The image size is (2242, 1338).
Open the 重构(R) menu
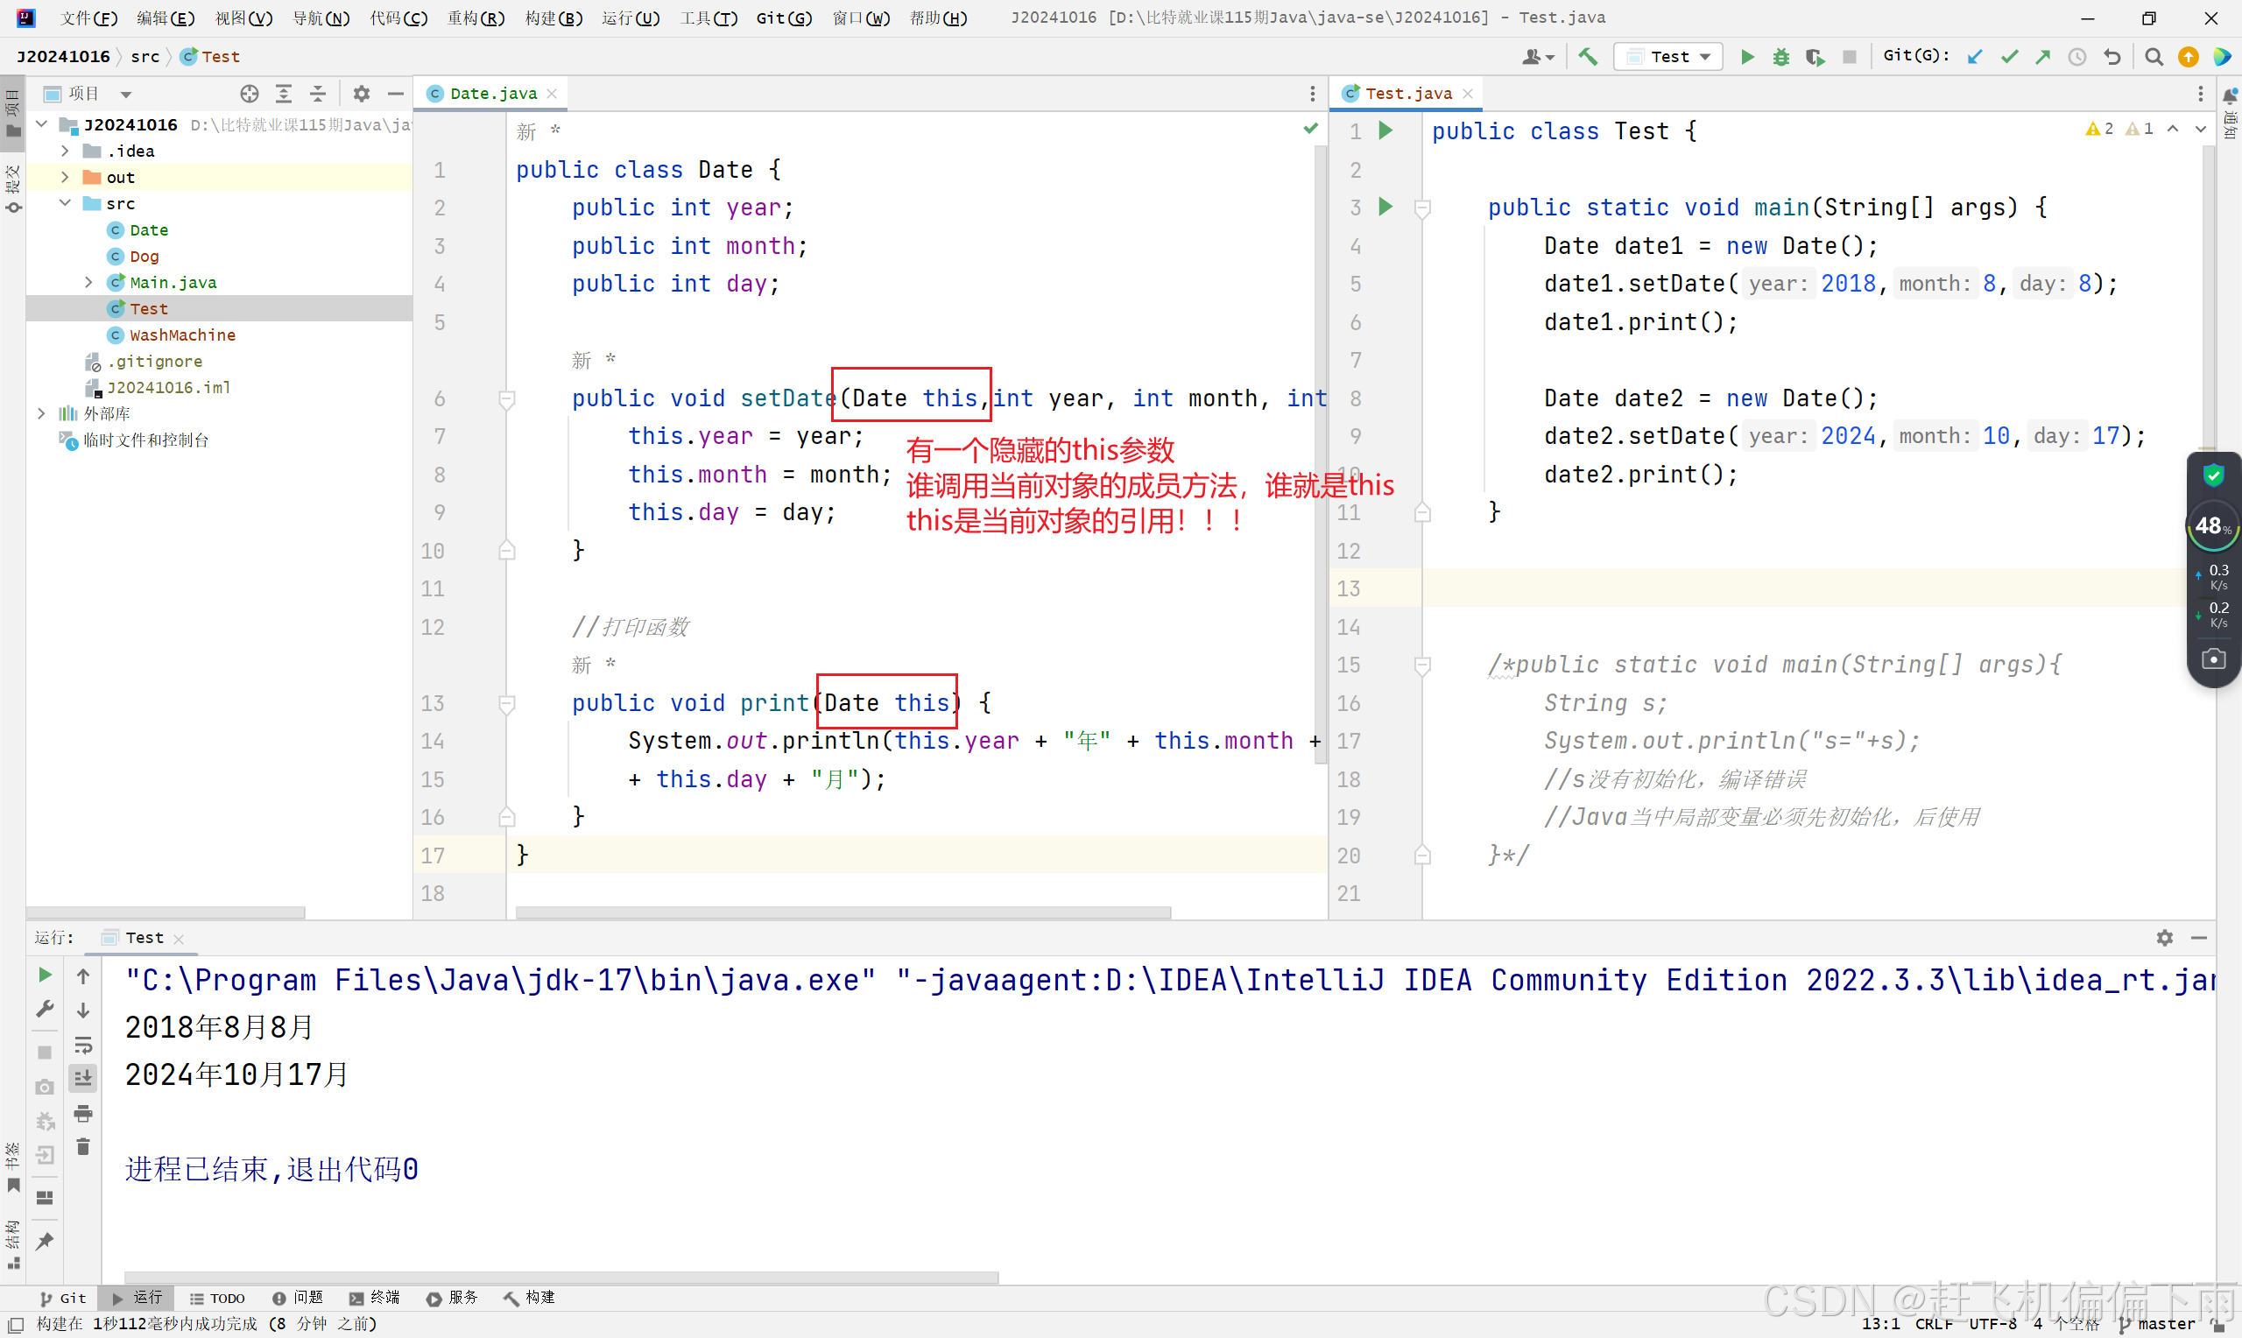click(x=475, y=18)
